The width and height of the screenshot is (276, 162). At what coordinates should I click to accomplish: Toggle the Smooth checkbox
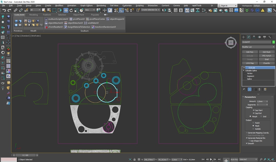247,143
